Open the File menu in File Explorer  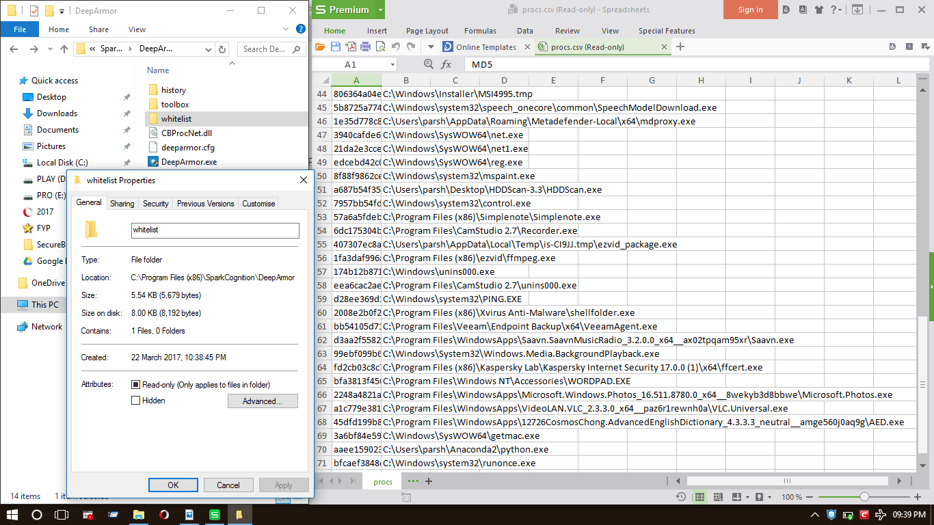pyautogui.click(x=20, y=29)
